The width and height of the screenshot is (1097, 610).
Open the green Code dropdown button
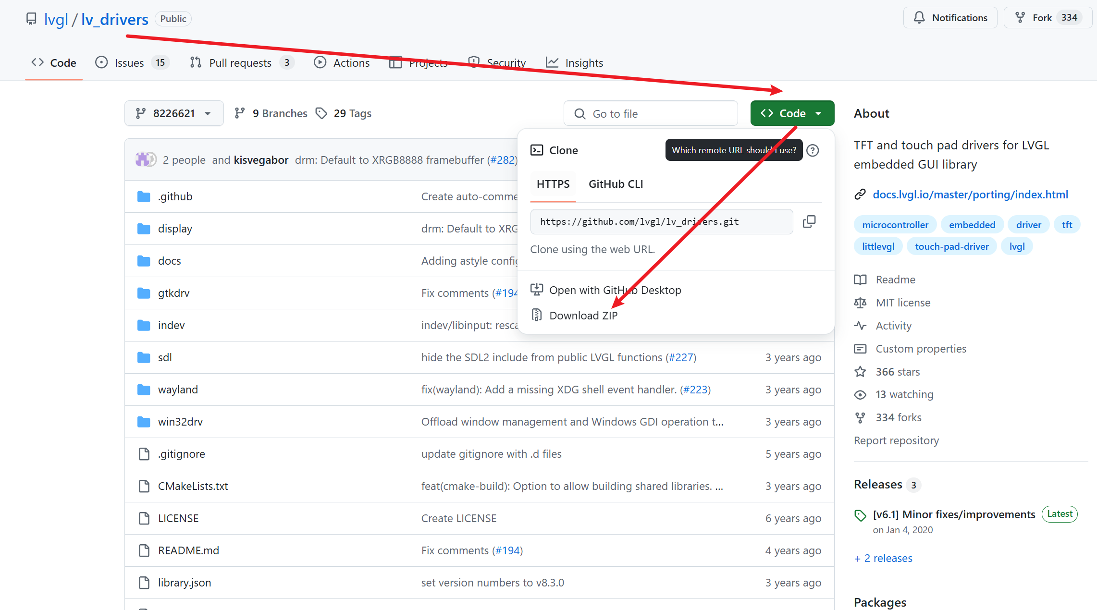792,113
